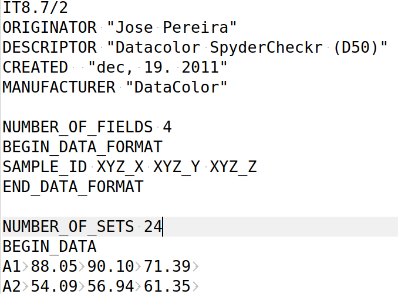Click the END_DATA_FORMAT line

pyautogui.click(x=73, y=187)
